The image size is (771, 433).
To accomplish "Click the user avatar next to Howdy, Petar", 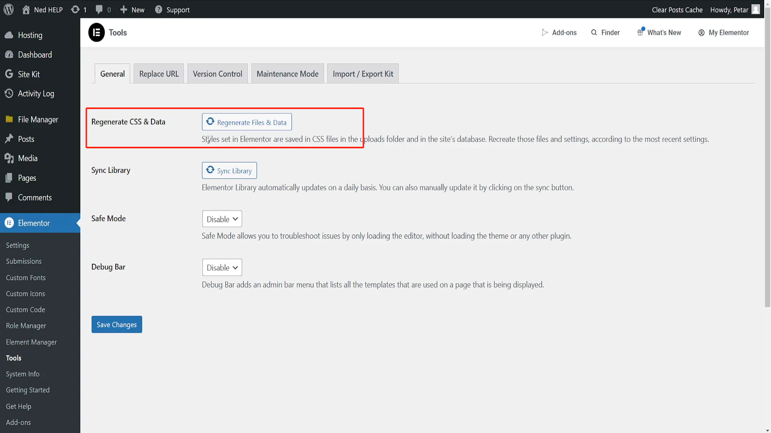I will pos(756,10).
